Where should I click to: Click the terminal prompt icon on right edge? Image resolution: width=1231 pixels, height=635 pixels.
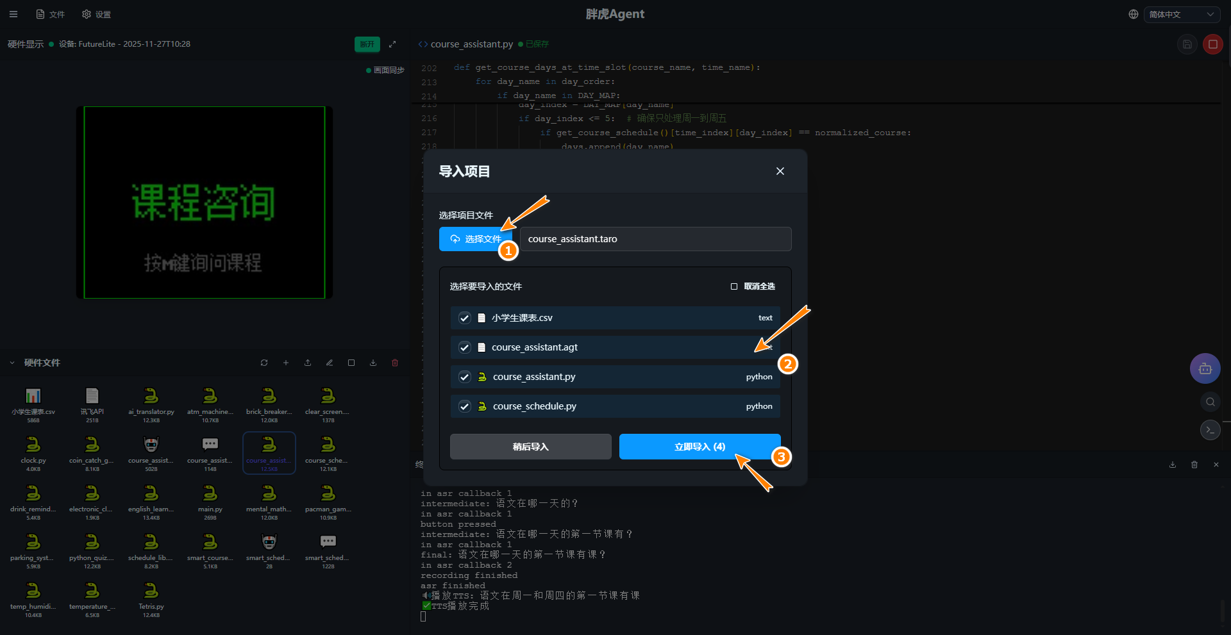(1209, 430)
